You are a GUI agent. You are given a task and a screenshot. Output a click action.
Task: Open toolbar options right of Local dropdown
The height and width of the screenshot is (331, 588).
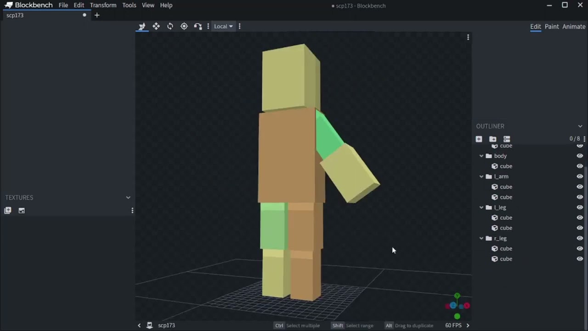tap(239, 26)
